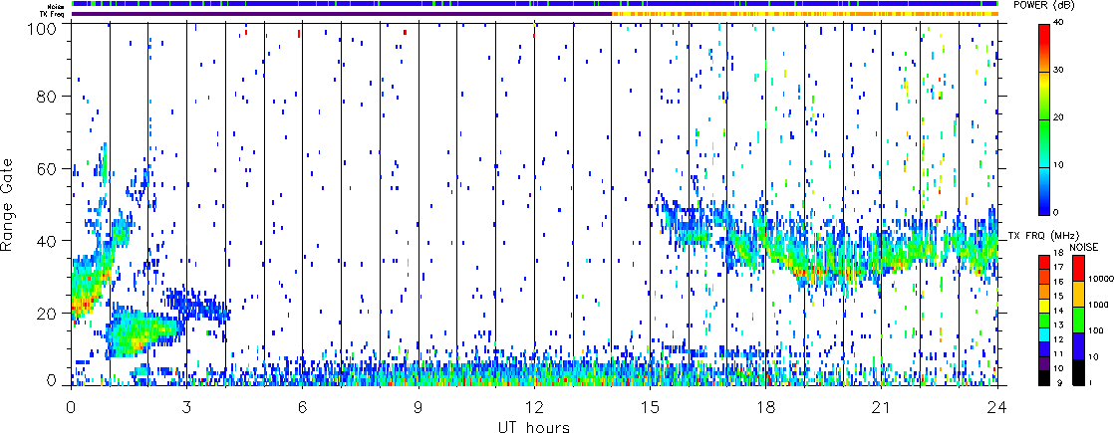Screen dimensions: 1114x433
Task: Click the 12 tick label on the UT hours axis
Action: click(534, 406)
